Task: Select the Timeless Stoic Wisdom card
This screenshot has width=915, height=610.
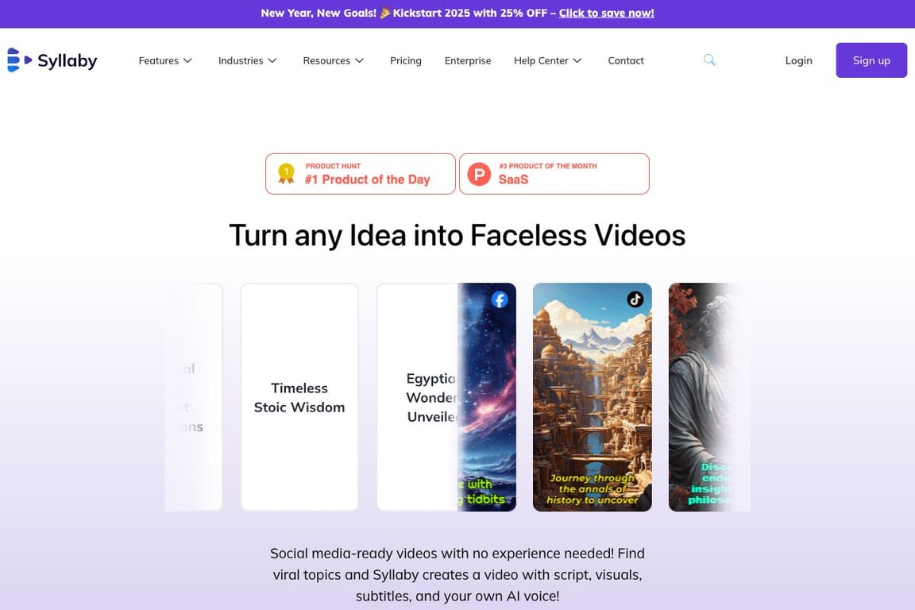Action: [x=299, y=397]
